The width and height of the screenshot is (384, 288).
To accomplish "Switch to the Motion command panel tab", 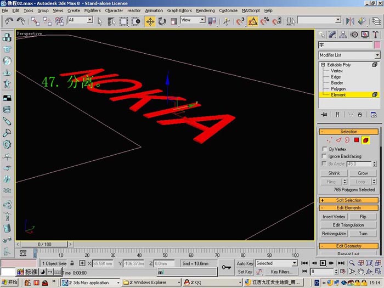I will tap(354, 35).
